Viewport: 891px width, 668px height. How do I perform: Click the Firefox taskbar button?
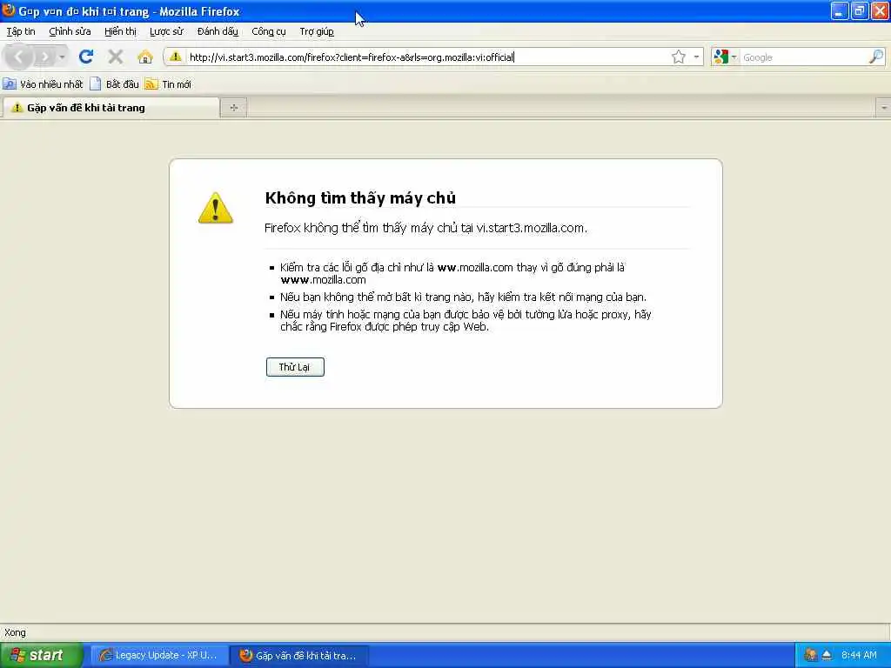pos(300,655)
